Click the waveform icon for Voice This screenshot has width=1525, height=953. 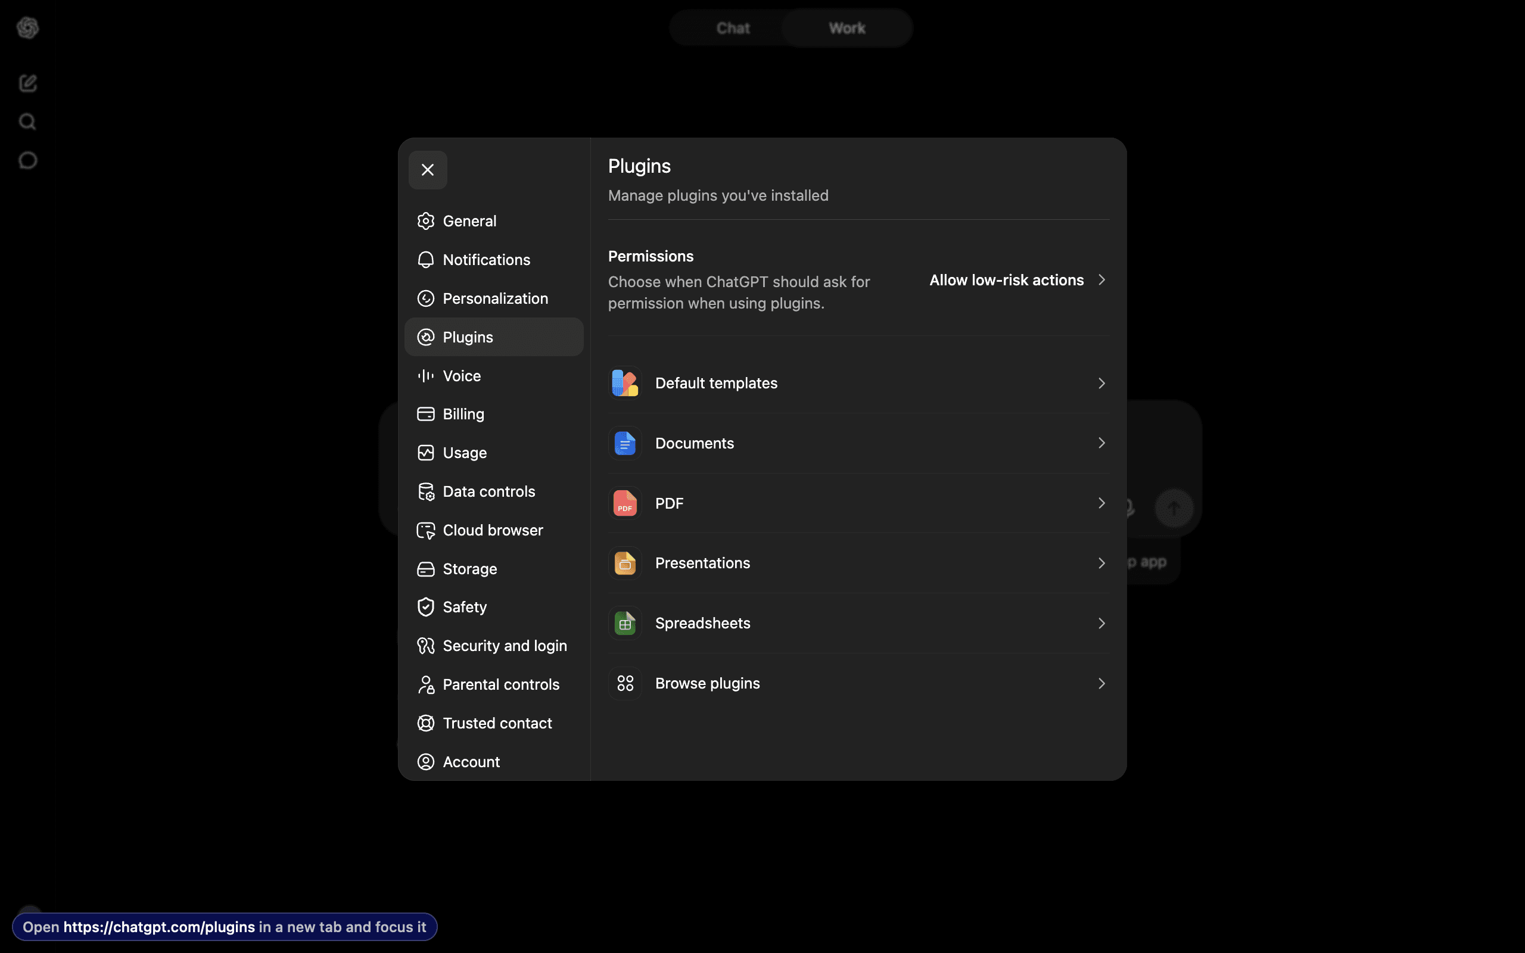(426, 376)
